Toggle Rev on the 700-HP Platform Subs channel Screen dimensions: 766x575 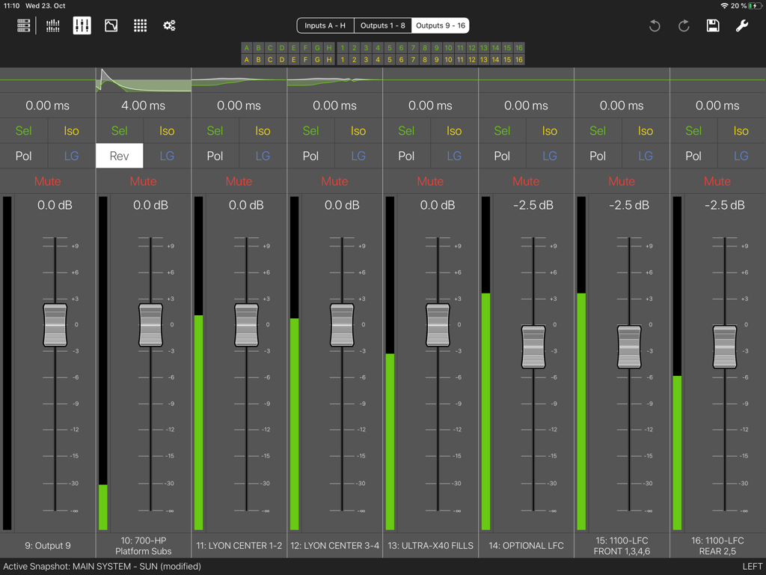[x=119, y=156]
